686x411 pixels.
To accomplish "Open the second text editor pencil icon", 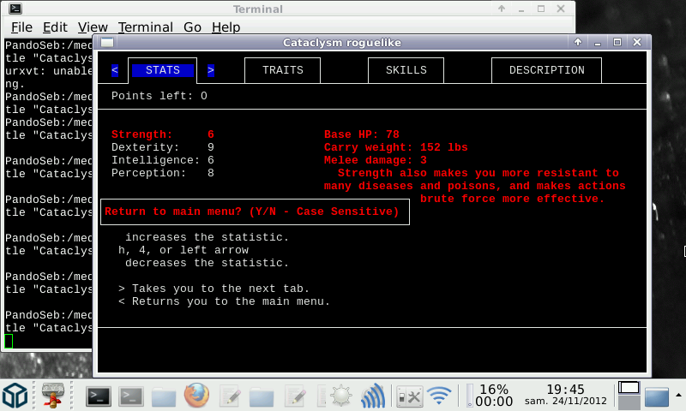I will tap(295, 396).
